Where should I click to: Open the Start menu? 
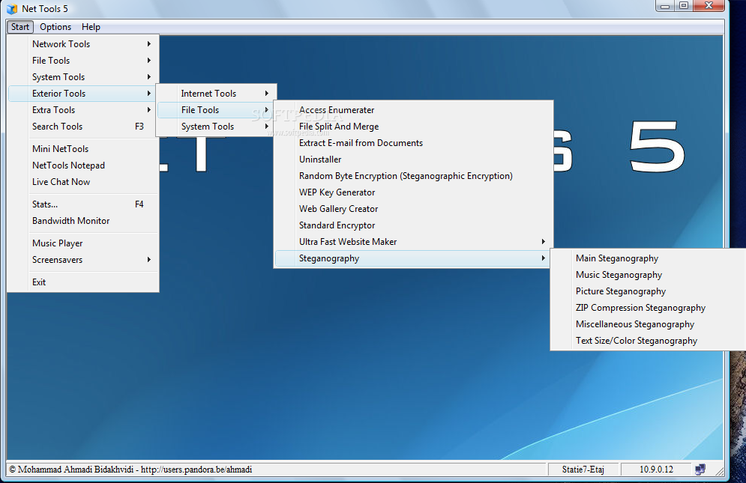(x=20, y=27)
